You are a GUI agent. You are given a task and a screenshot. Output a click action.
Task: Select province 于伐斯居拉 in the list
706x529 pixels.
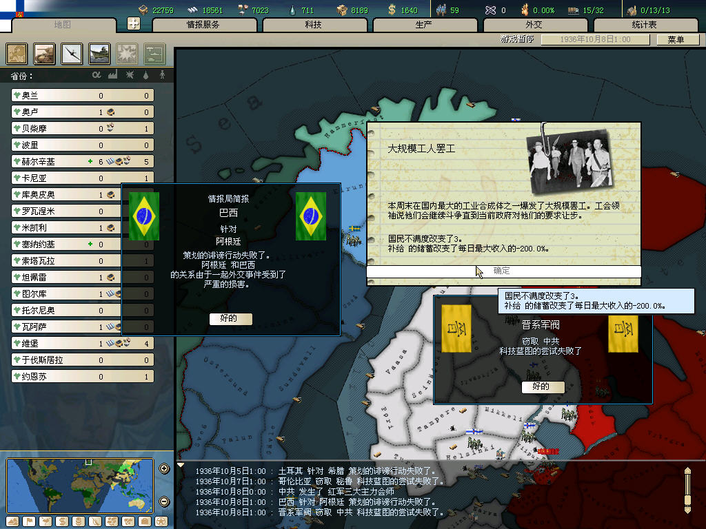[x=83, y=360]
